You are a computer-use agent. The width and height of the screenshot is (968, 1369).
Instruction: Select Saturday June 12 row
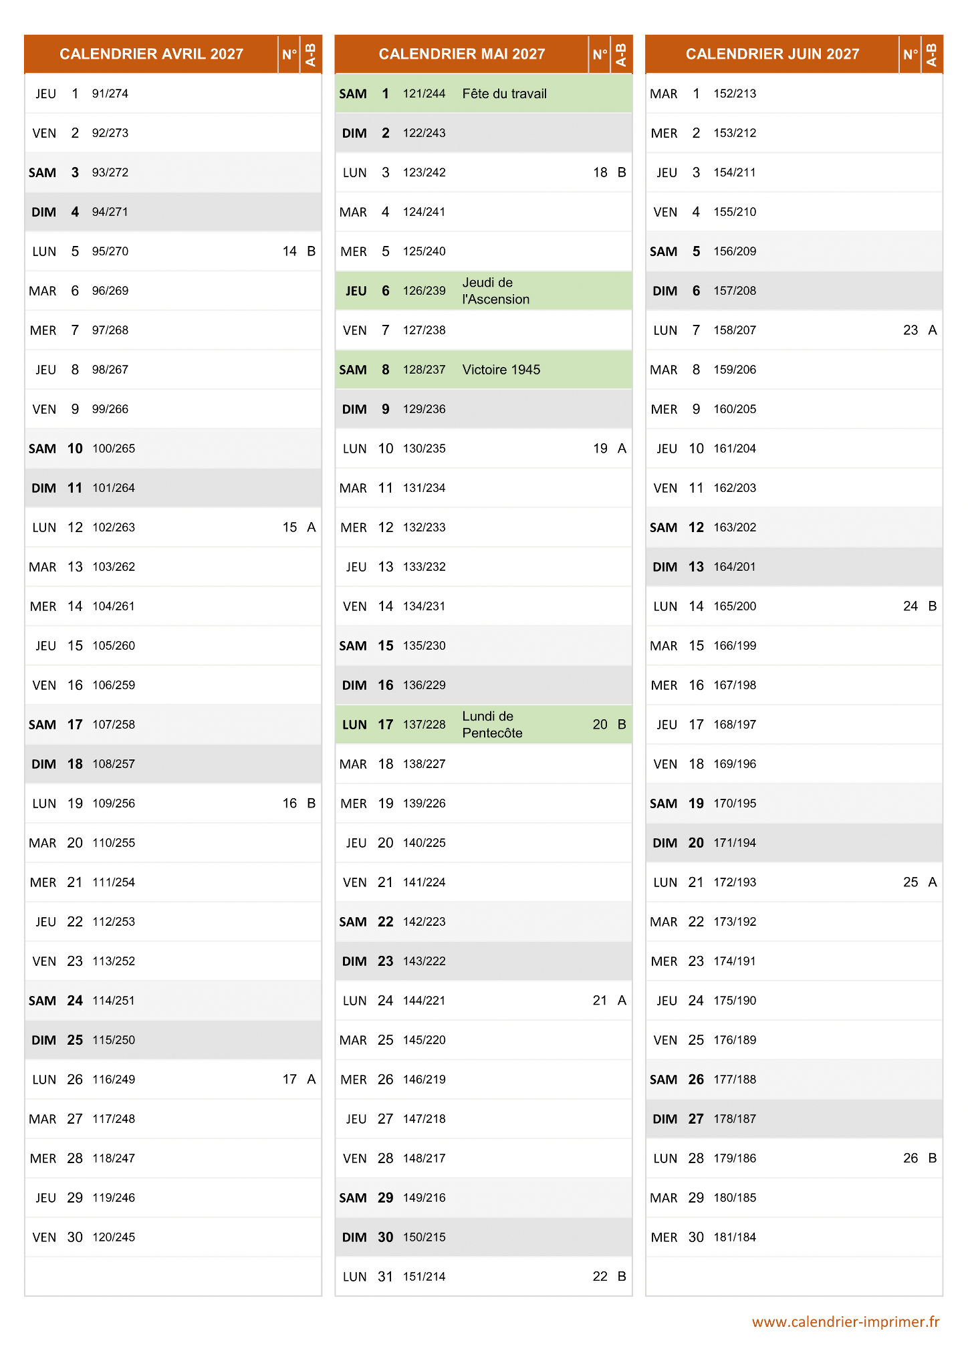(794, 527)
